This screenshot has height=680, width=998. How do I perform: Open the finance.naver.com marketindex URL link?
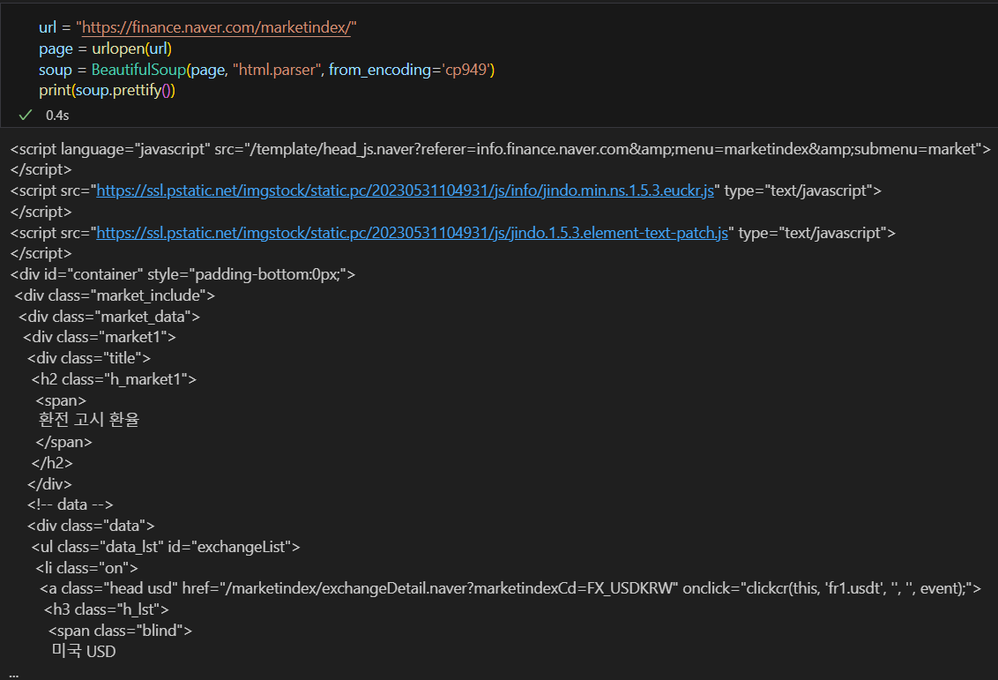point(216,27)
